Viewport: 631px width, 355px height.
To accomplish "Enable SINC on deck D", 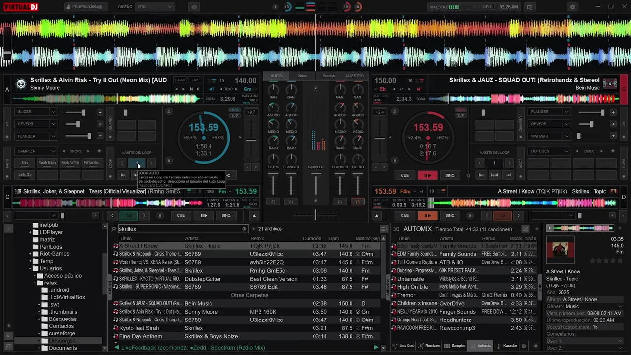I will pyautogui.click(x=450, y=215).
